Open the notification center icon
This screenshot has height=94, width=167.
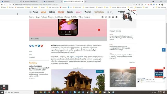(164, 92)
